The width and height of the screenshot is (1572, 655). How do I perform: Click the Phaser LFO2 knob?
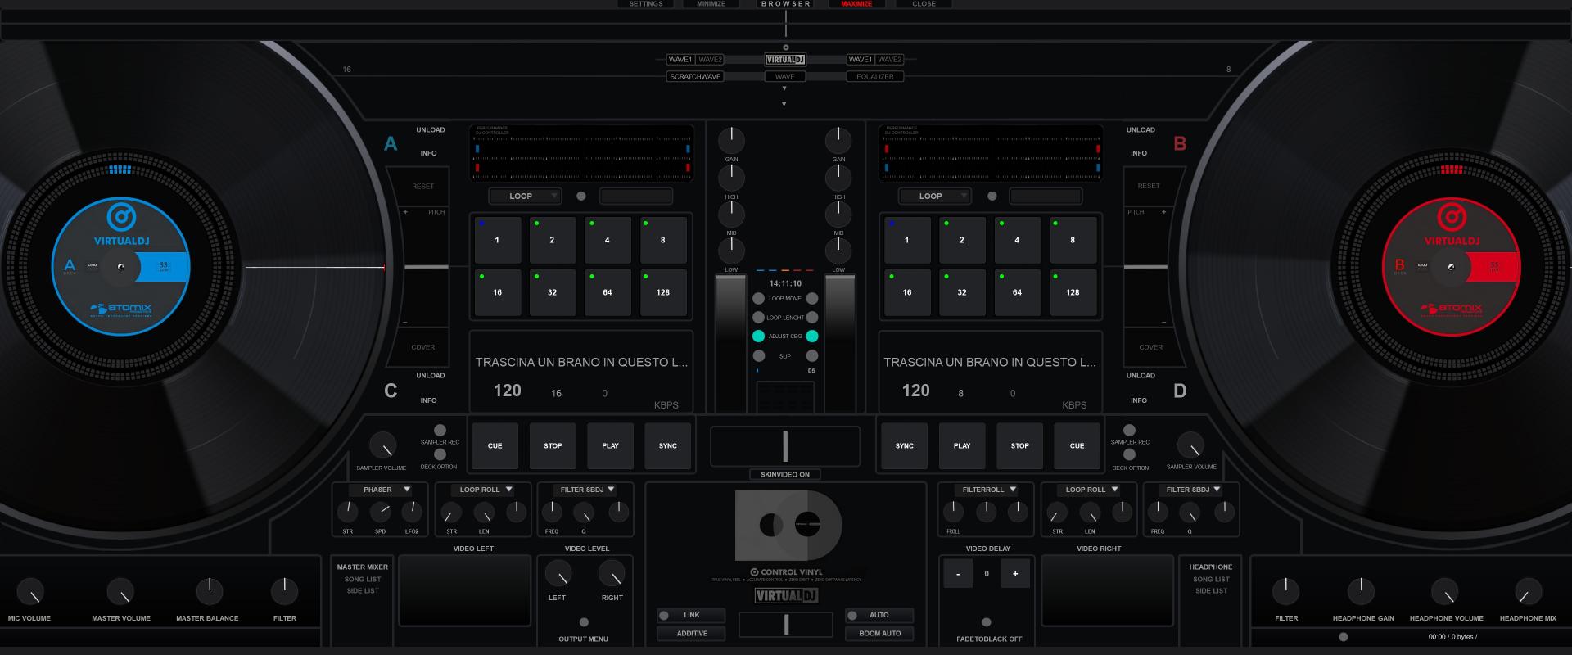coord(412,513)
